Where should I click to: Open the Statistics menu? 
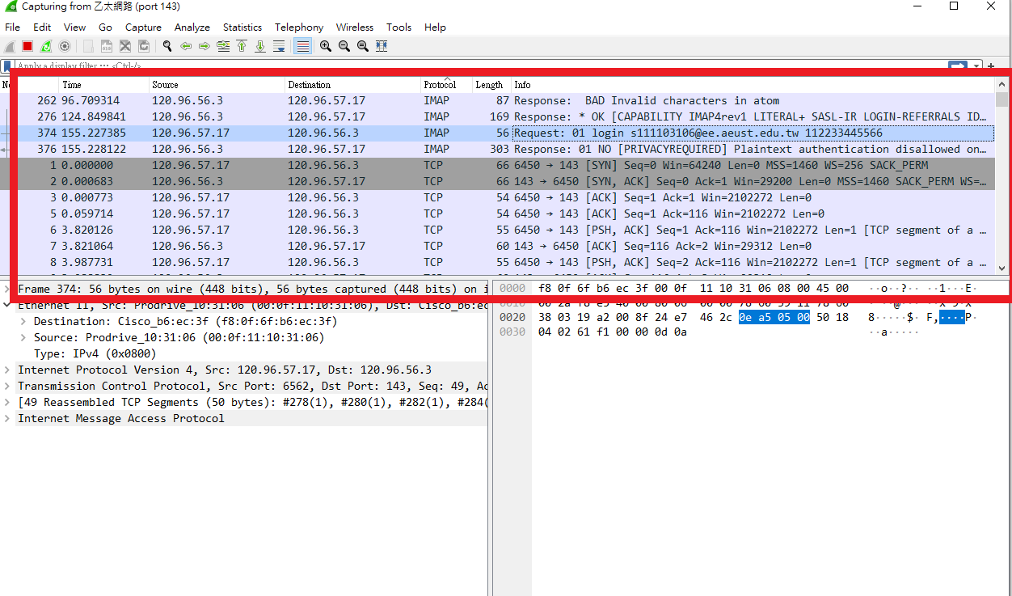242,27
